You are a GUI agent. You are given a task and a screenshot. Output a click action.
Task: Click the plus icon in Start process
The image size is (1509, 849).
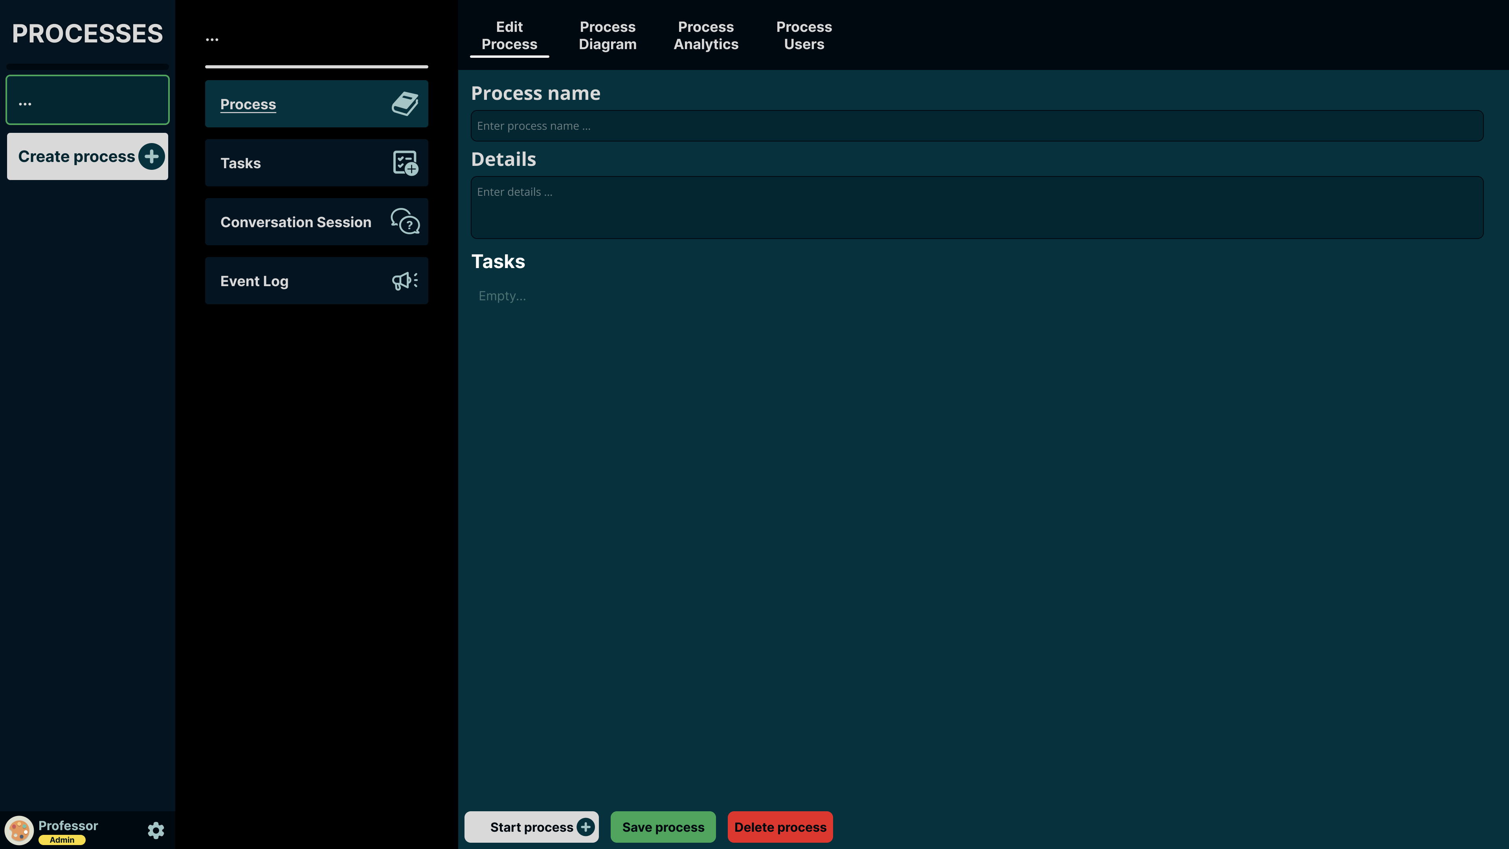[x=585, y=827]
